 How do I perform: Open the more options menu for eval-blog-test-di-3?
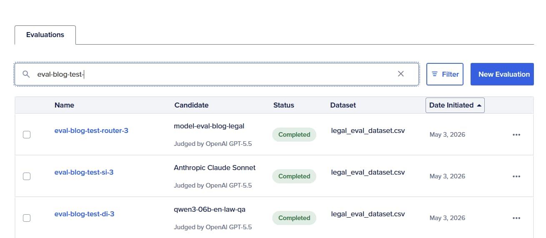coord(516,218)
